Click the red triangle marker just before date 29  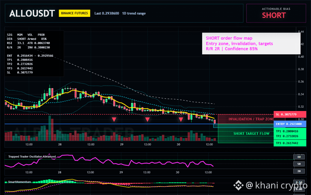point(114,119)
